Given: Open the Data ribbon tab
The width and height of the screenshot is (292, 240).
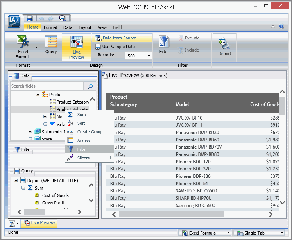Looking at the screenshot, I should [x=68, y=27].
